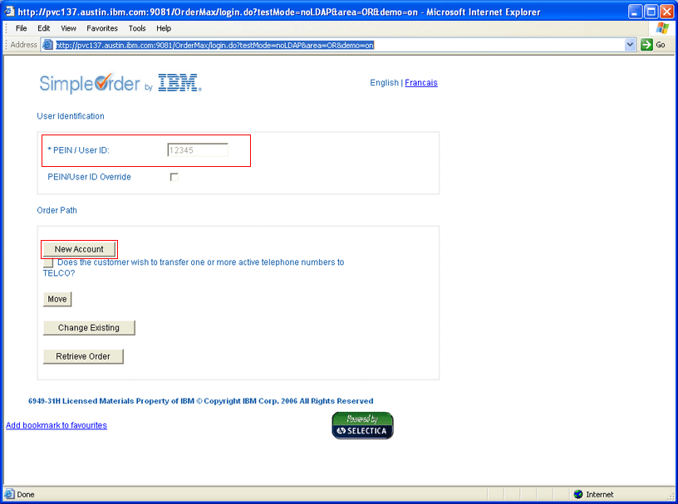Click into the PEIN / User ID field
Viewport: 678px width, 504px height.
[198, 150]
